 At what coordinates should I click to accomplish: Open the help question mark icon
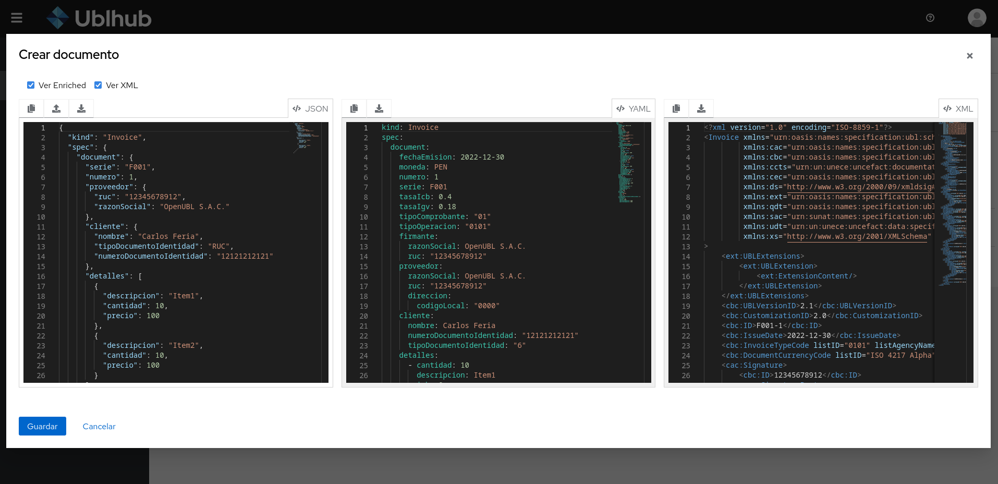pos(930,18)
